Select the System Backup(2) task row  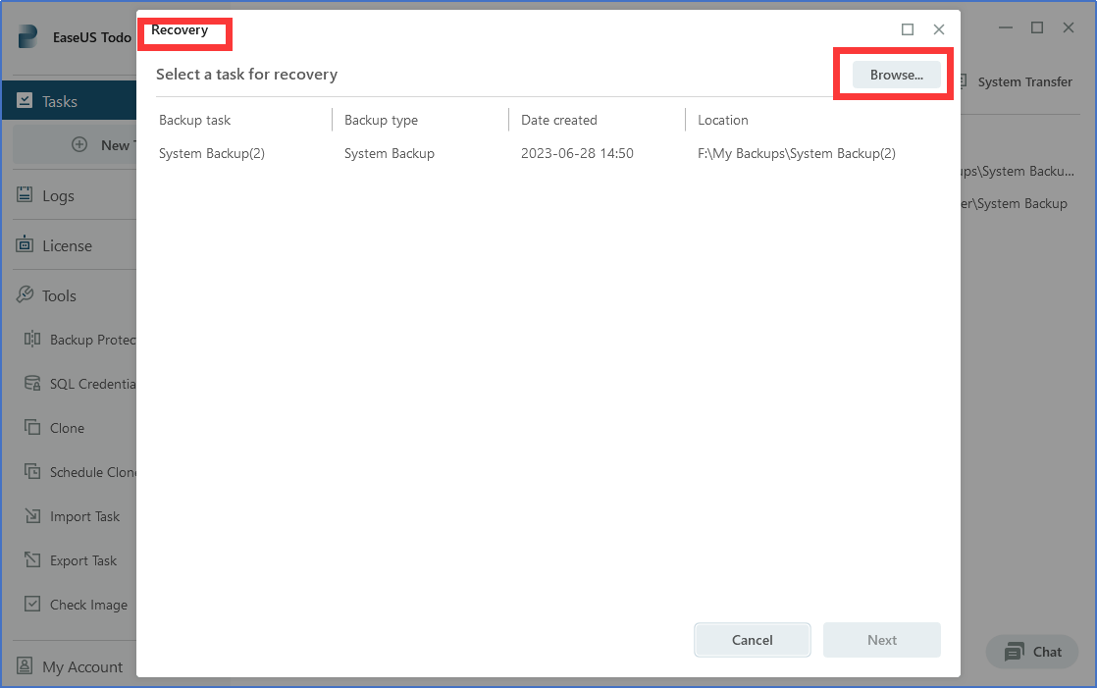pos(212,153)
